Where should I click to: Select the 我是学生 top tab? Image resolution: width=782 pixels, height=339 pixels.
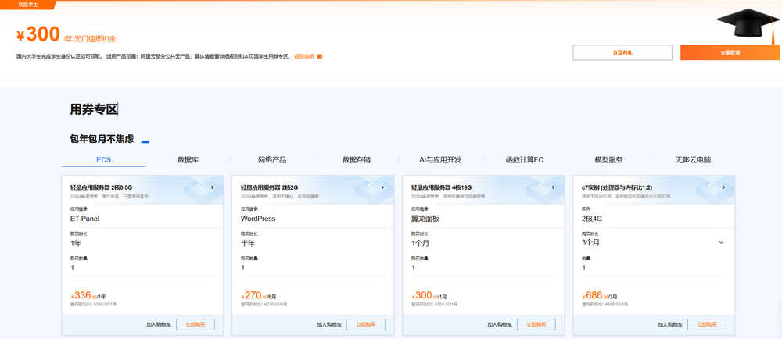coord(28,5)
